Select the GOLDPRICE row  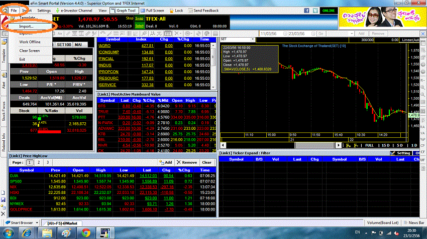pos(113,209)
